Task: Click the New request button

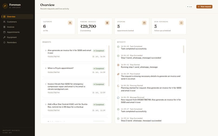Action: click(x=204, y=7)
